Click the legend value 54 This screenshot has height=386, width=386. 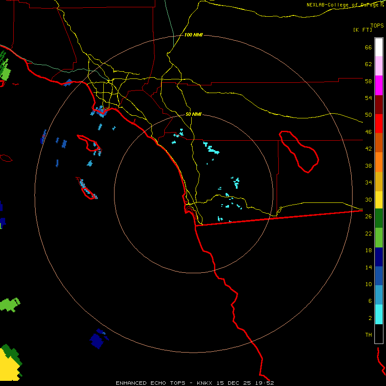point(368,98)
